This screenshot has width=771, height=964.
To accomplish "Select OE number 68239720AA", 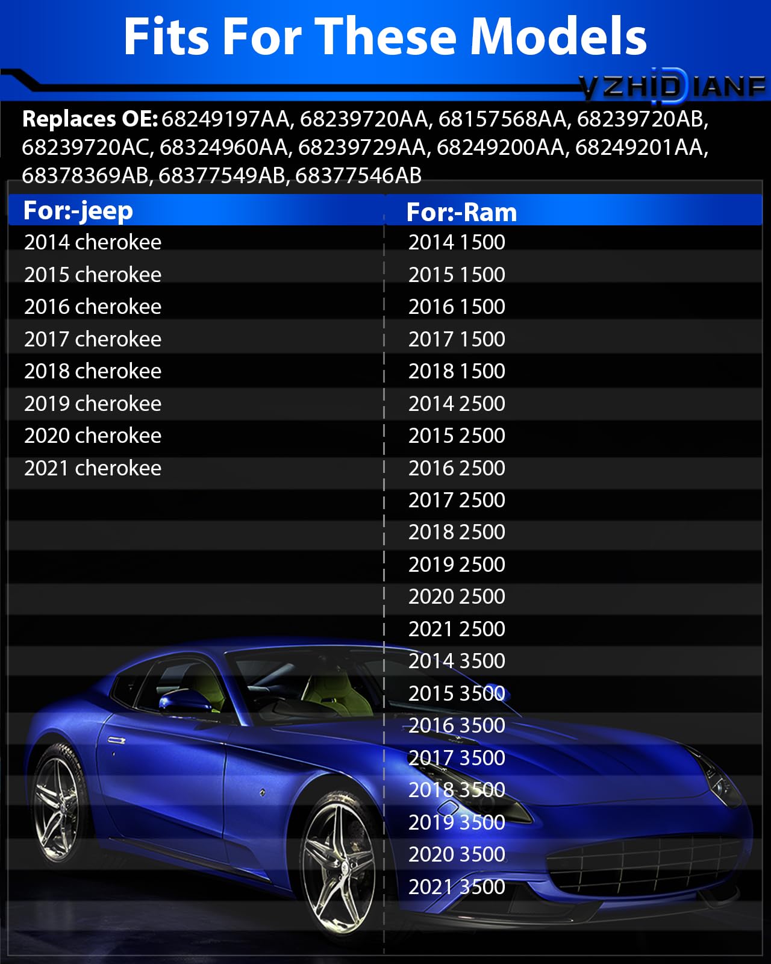I will pos(366,119).
